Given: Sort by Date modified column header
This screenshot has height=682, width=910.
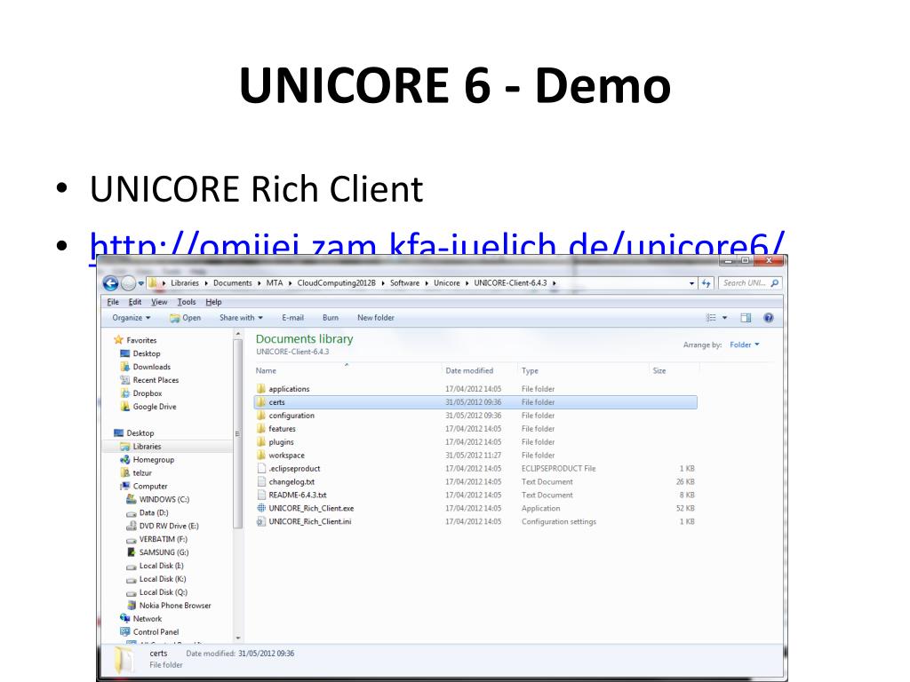Looking at the screenshot, I should click(x=469, y=370).
